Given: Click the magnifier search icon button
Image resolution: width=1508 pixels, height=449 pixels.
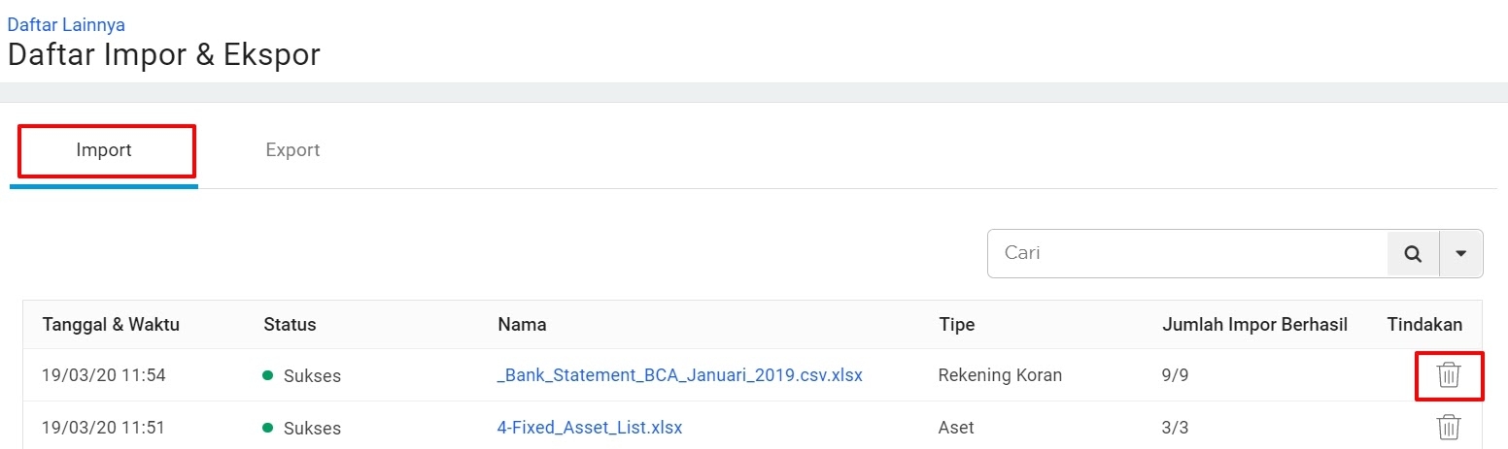Looking at the screenshot, I should (x=1413, y=253).
